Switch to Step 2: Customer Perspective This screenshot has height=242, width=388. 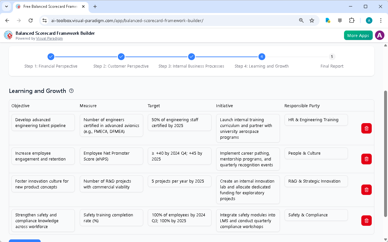coord(121,57)
